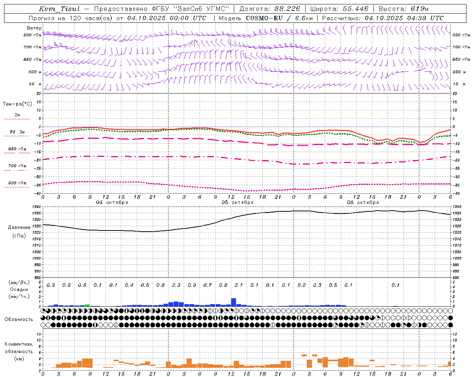
Task: Click the Давление pressure panel label
Action: point(19,228)
